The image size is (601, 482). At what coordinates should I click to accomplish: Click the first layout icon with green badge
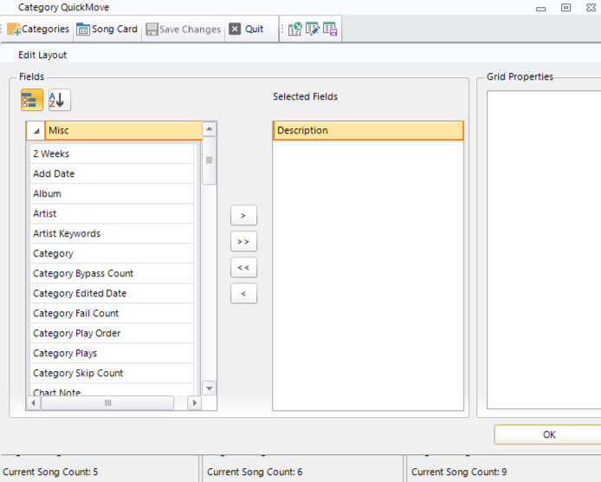[295, 29]
